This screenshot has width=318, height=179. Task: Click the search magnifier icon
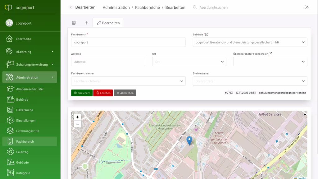click(x=195, y=7)
